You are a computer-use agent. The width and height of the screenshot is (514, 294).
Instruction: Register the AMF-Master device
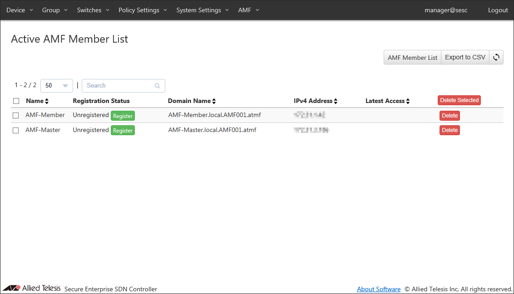click(x=123, y=130)
